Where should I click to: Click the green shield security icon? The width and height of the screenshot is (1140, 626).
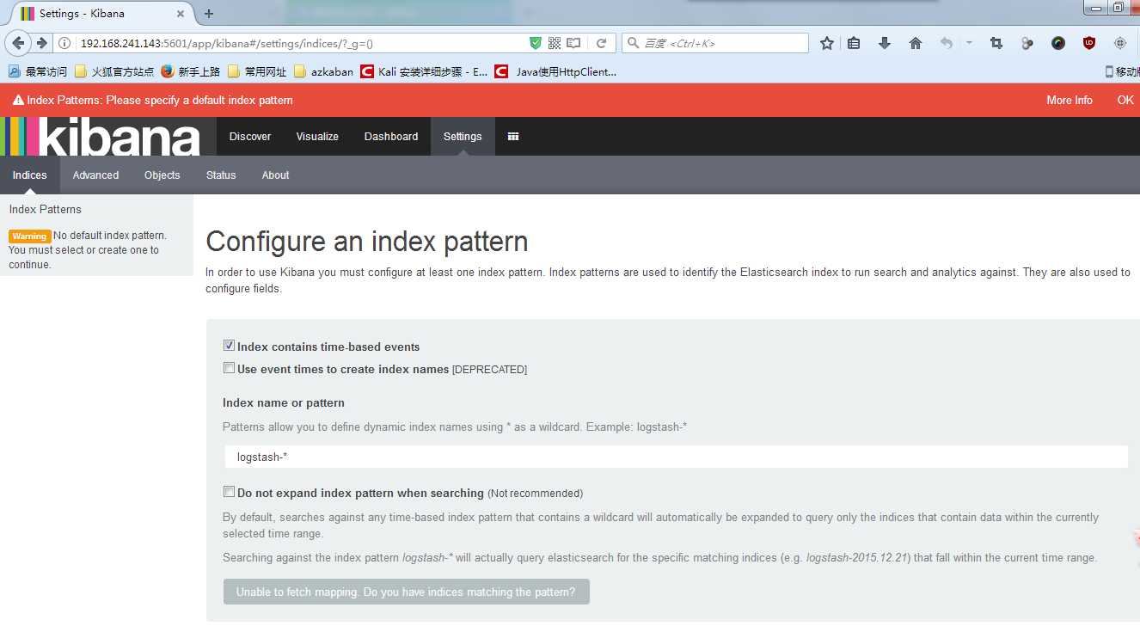tap(536, 43)
